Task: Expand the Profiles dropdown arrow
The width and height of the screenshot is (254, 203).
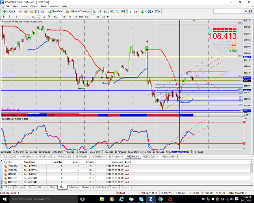Action: (x=14, y=11)
